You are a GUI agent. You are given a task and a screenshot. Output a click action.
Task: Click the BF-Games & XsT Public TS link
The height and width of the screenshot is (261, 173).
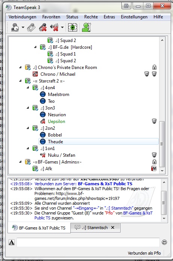[105, 184]
